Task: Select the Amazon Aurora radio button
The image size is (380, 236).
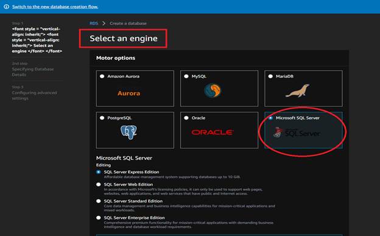Action: point(102,76)
